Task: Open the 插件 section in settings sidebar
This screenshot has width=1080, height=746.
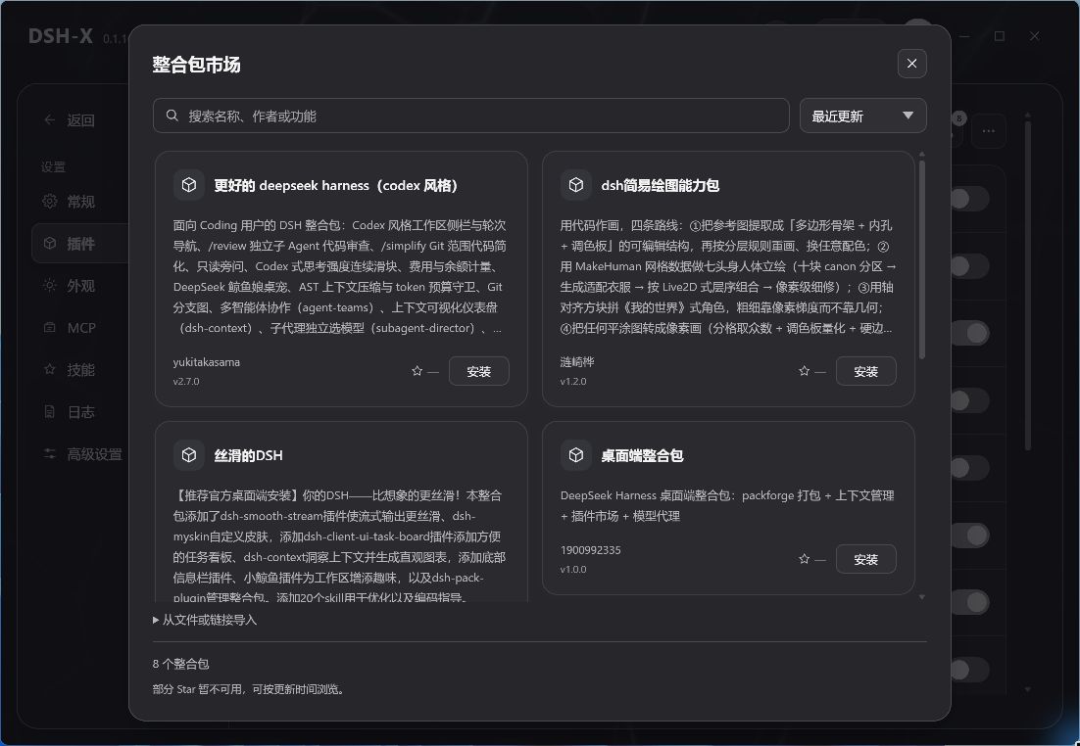Action: pyautogui.click(x=80, y=243)
